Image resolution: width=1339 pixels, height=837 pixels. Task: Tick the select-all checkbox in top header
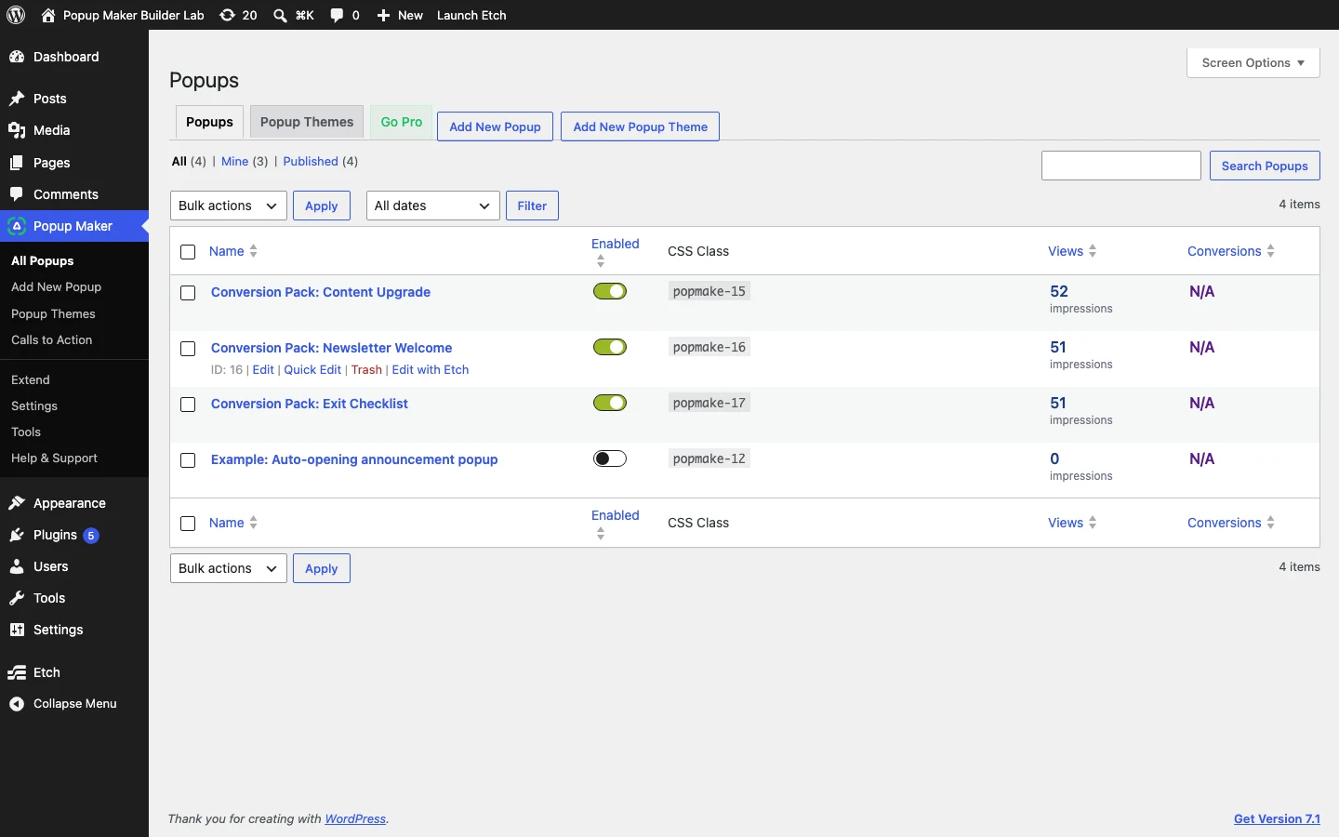coord(188,252)
